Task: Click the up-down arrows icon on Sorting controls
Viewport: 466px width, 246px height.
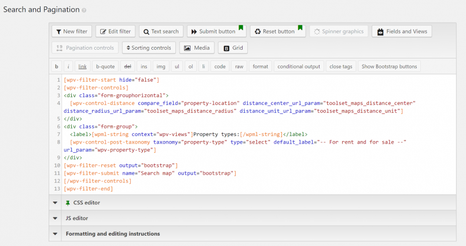Action: [129, 48]
